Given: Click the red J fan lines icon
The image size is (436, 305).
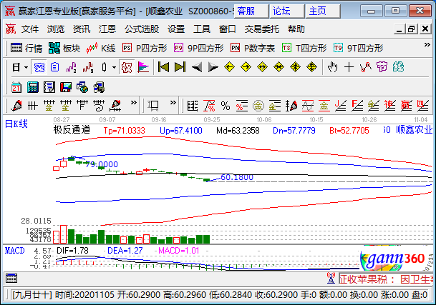Looking at the screenshot, I should click(x=341, y=106).
